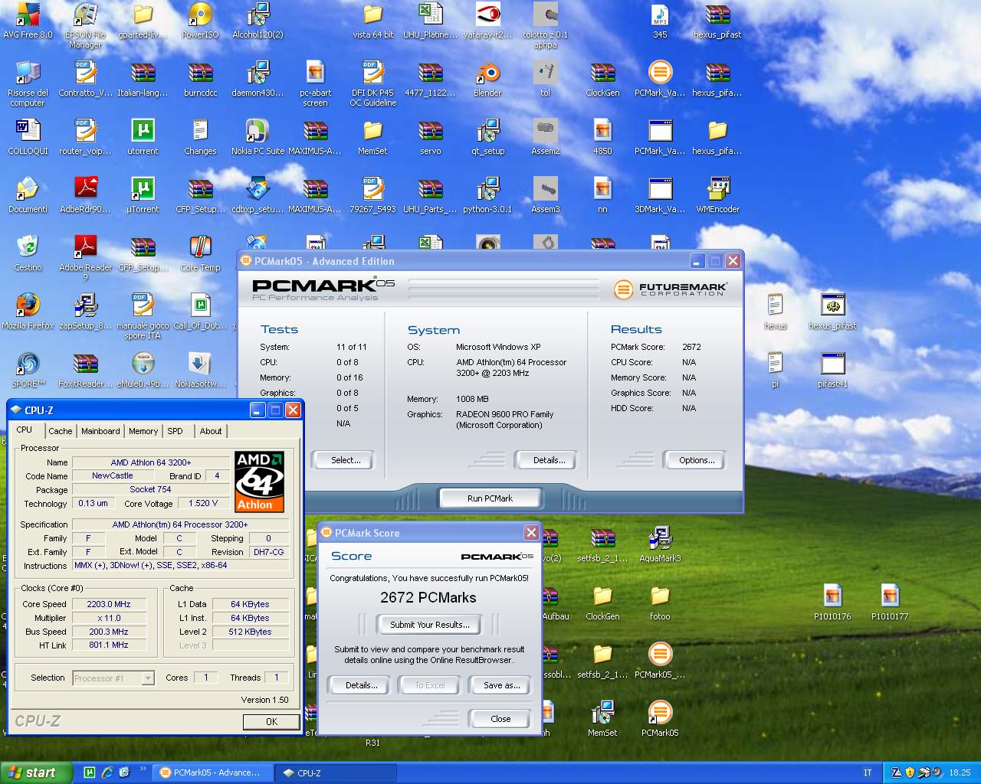
Task: Switch to the SPD tab in CPU-Z
Action: coord(176,431)
